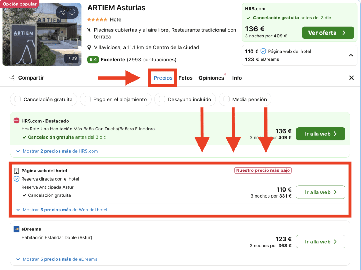Switch to the Fotos tab
Viewport: 361px width, 270px height.
[x=185, y=78]
